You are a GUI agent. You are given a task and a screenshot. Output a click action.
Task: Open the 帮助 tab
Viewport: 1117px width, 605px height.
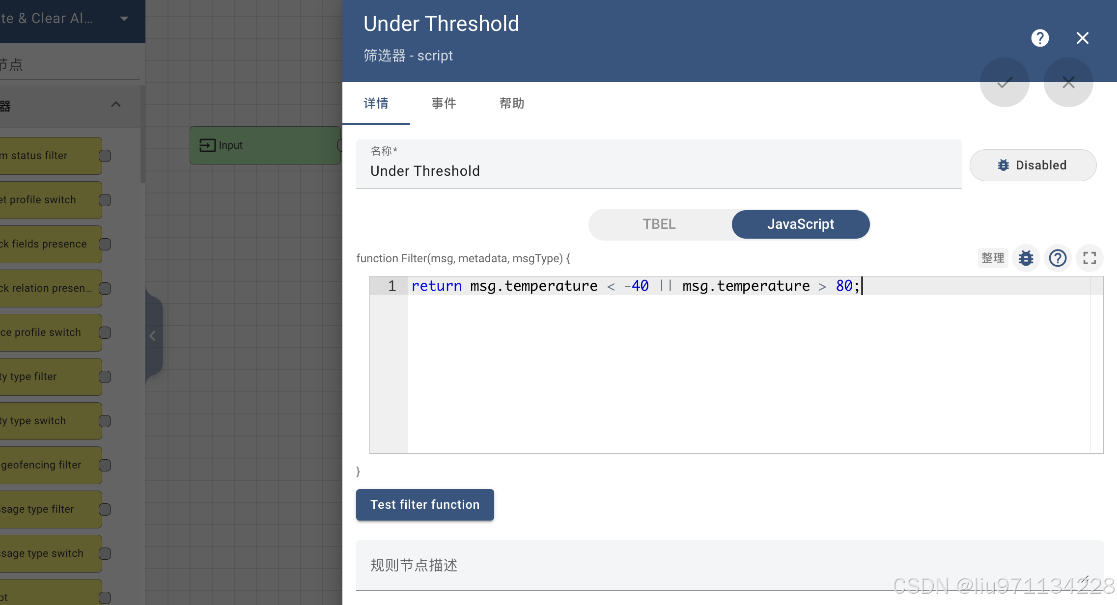click(512, 103)
